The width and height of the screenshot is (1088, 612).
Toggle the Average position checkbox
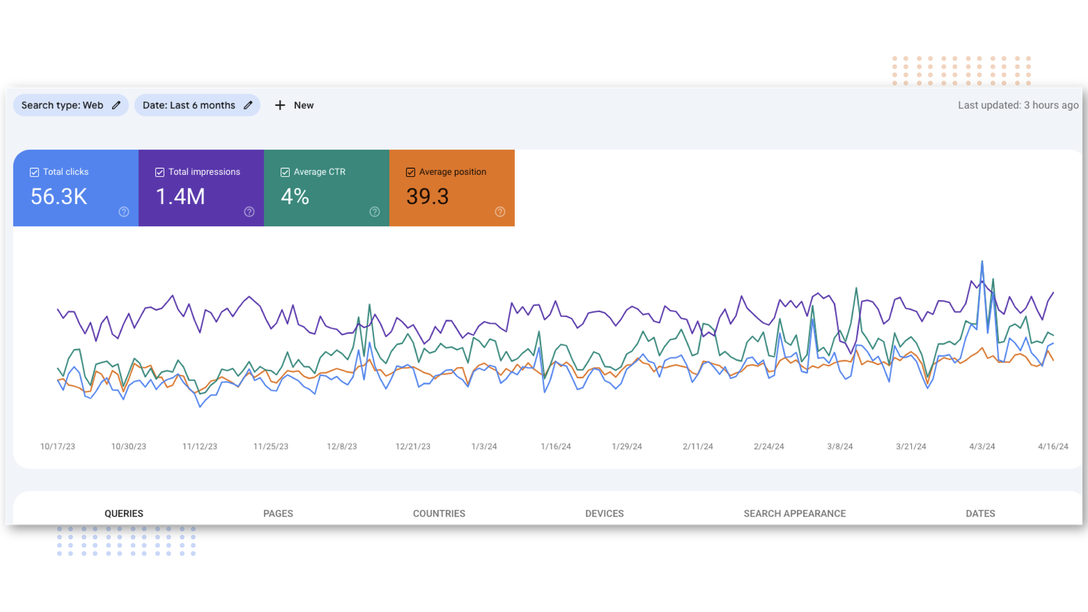pos(410,172)
